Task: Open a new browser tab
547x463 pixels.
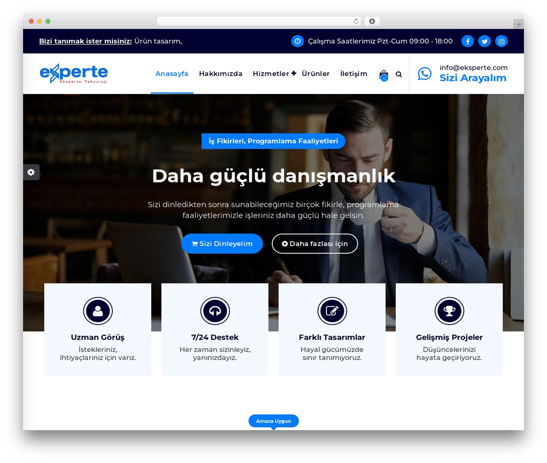Action: 518,24
